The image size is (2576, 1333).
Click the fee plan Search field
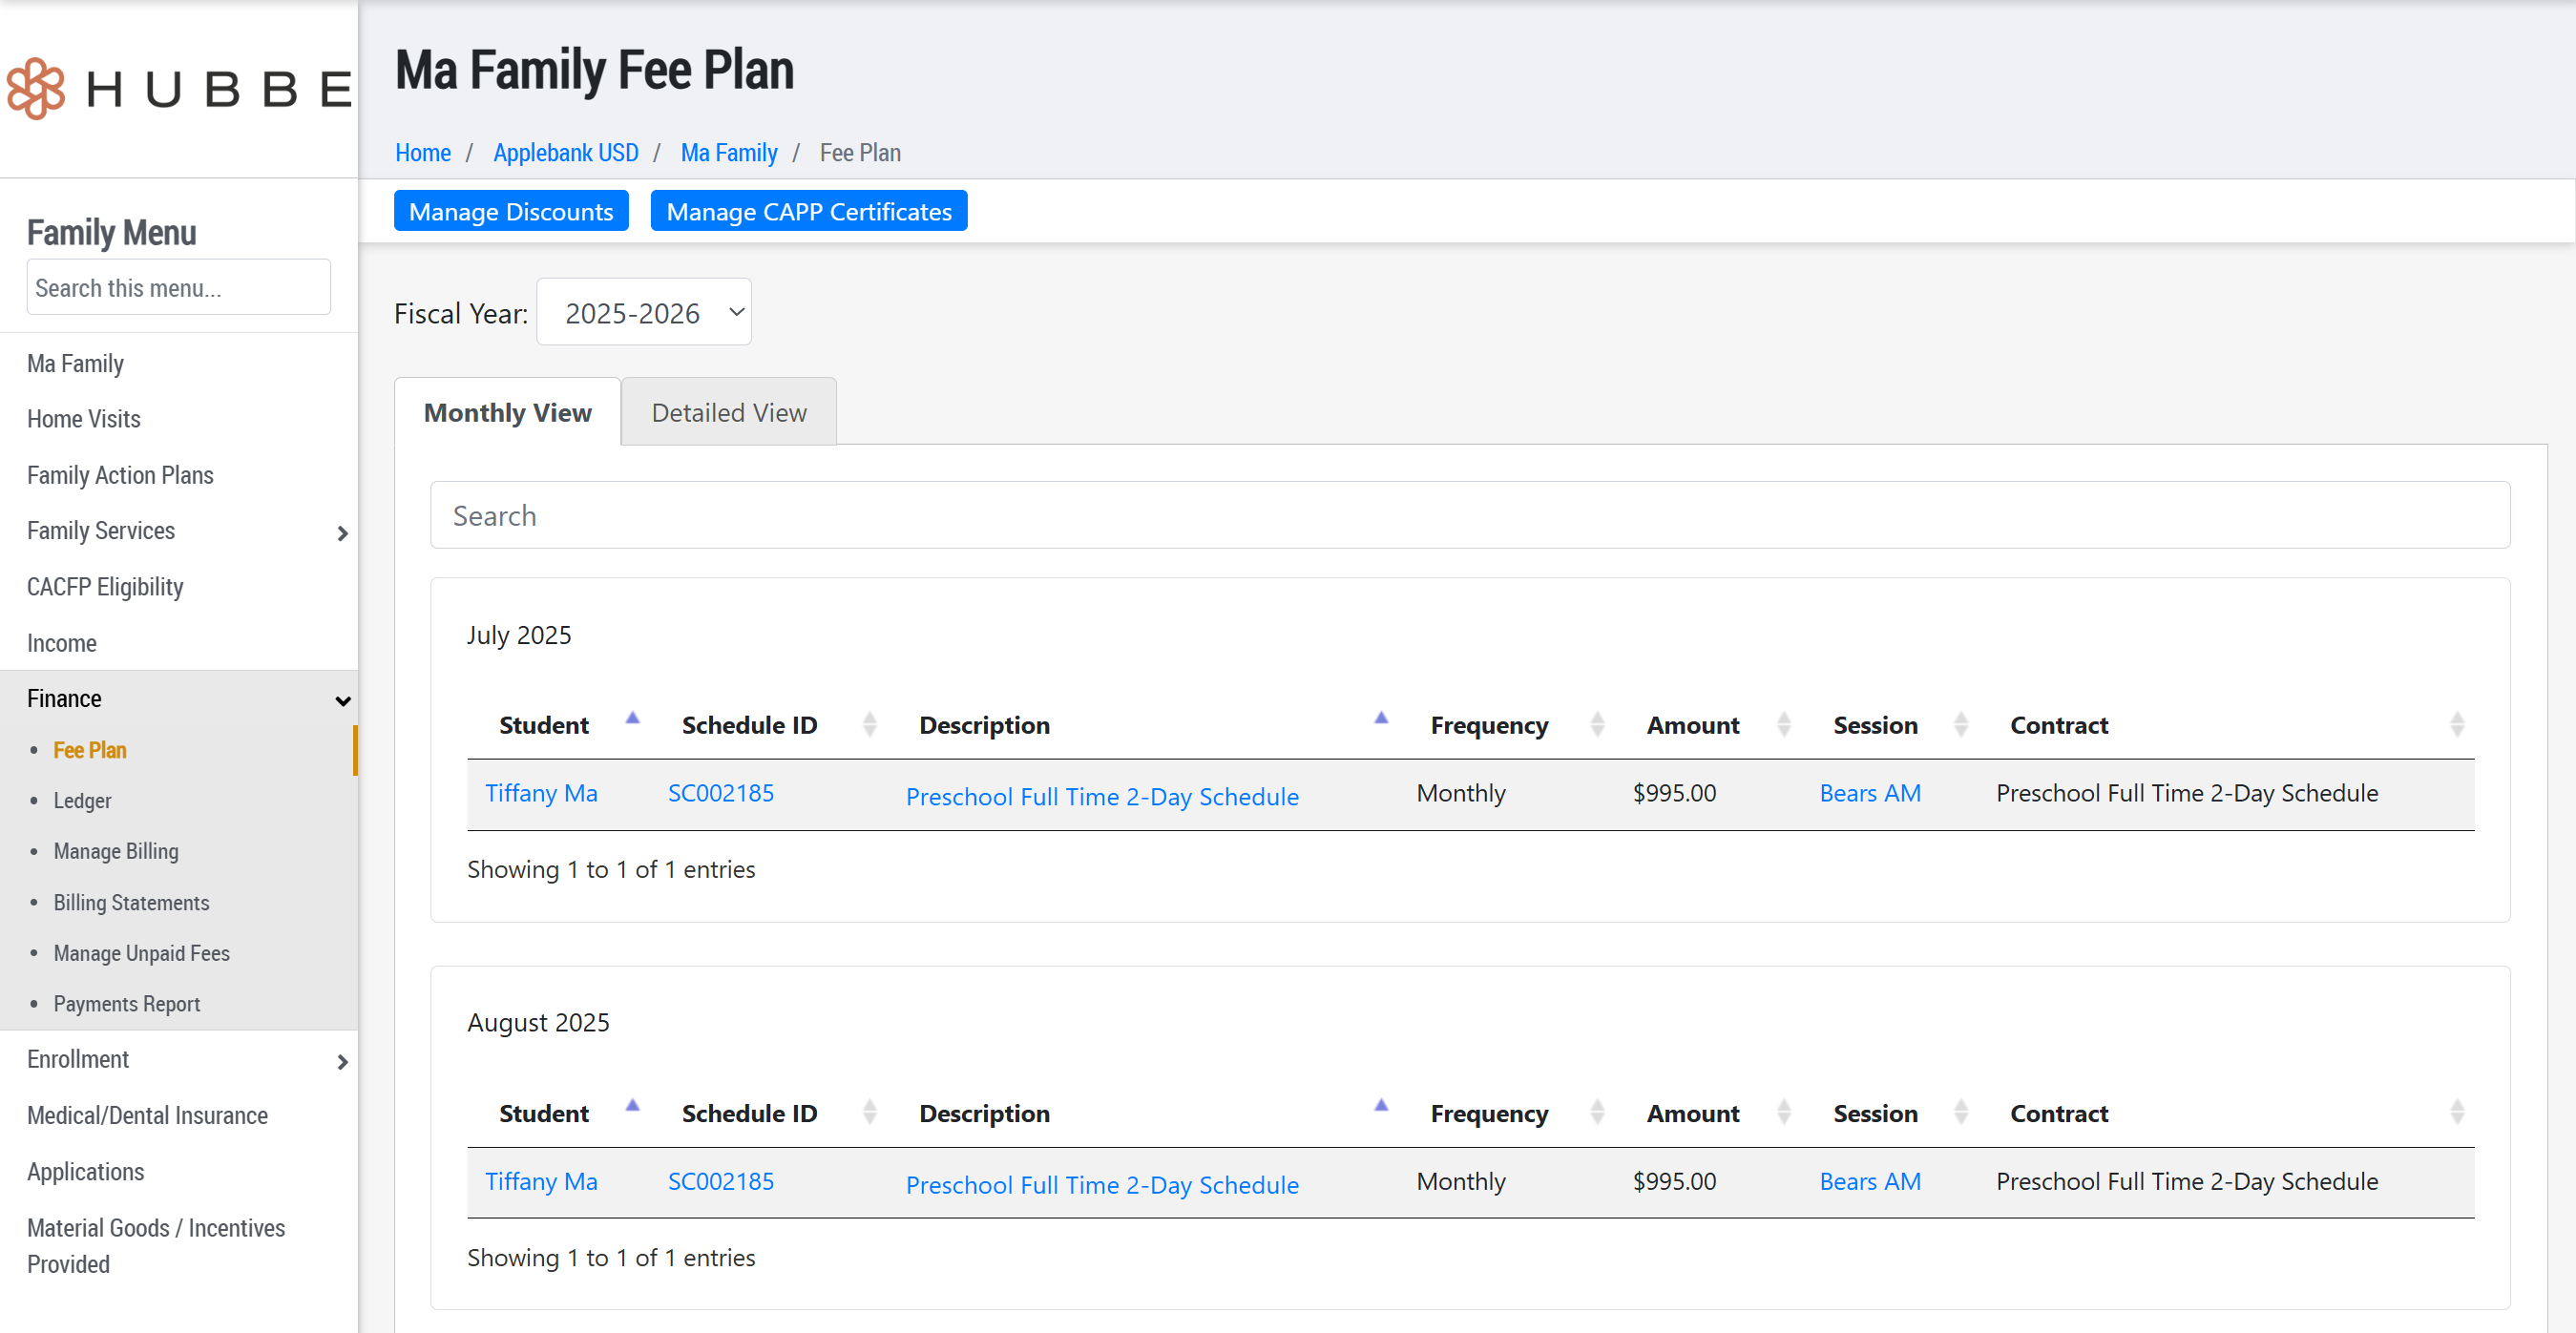tap(1469, 516)
